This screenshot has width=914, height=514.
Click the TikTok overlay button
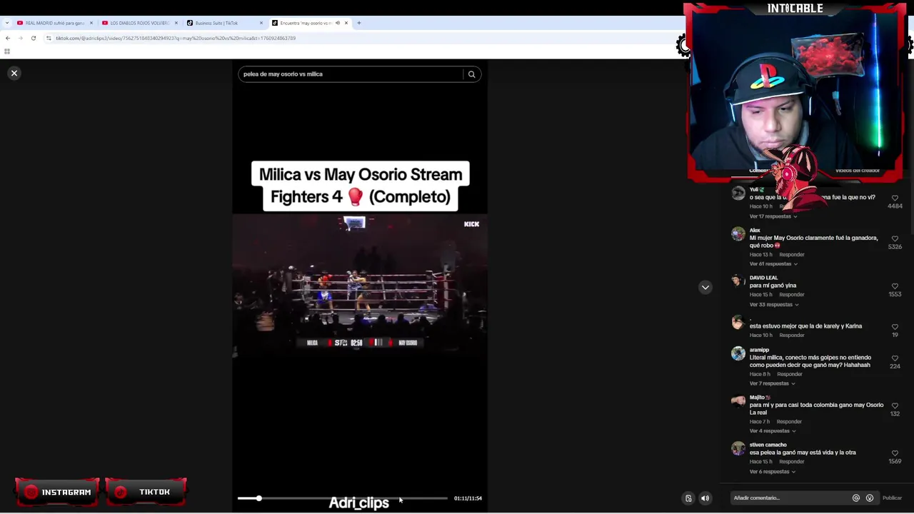(146, 492)
